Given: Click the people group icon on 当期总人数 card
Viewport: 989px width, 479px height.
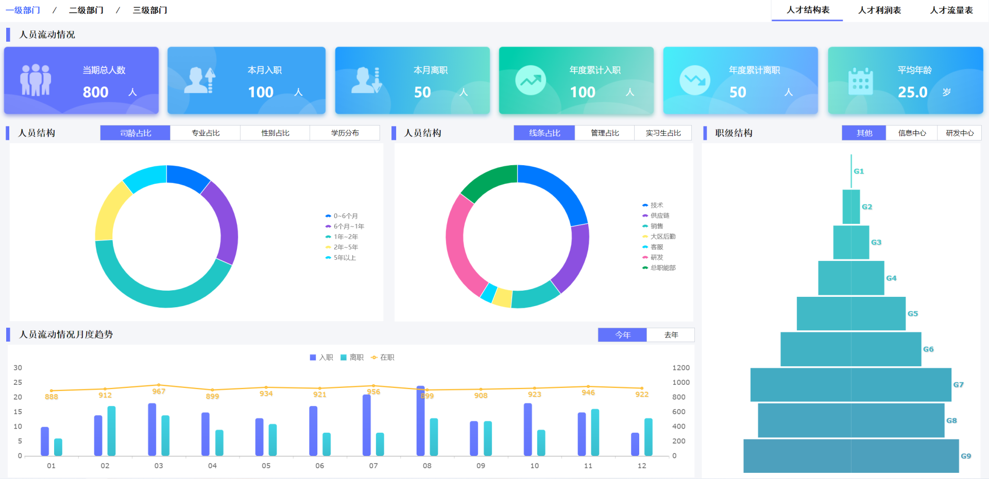Looking at the screenshot, I should point(36,80).
